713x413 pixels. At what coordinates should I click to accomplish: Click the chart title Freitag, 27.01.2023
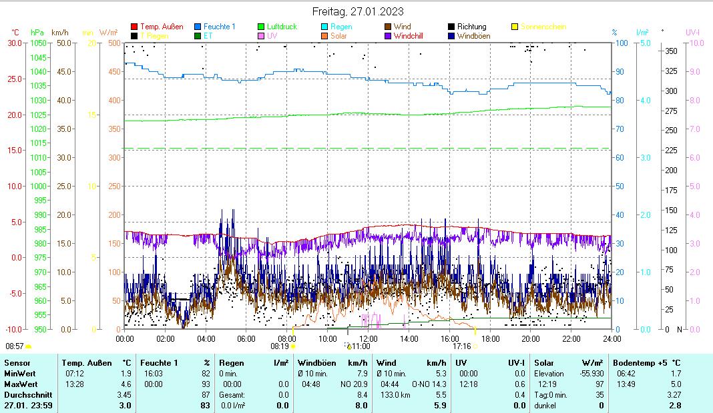pyautogui.click(x=358, y=11)
